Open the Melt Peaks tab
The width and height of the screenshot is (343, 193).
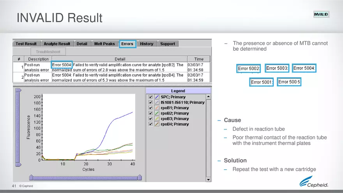(x=105, y=44)
